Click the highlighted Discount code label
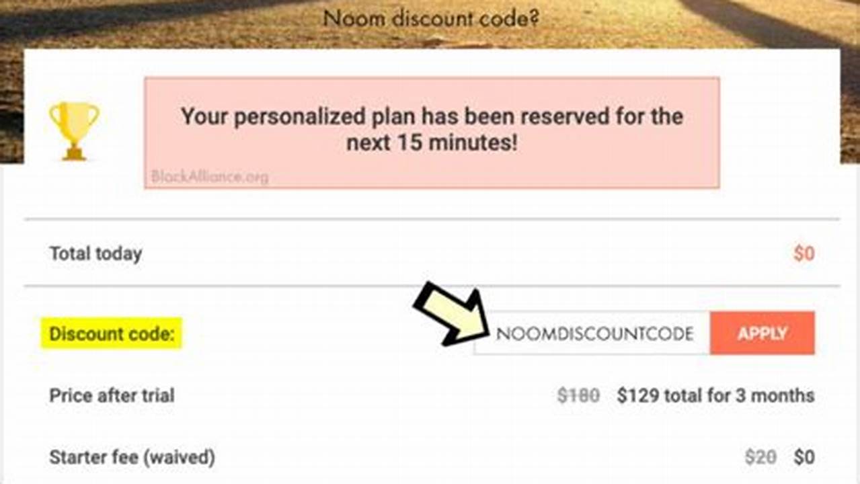Viewport: 860px width, 484px height. pos(111,333)
